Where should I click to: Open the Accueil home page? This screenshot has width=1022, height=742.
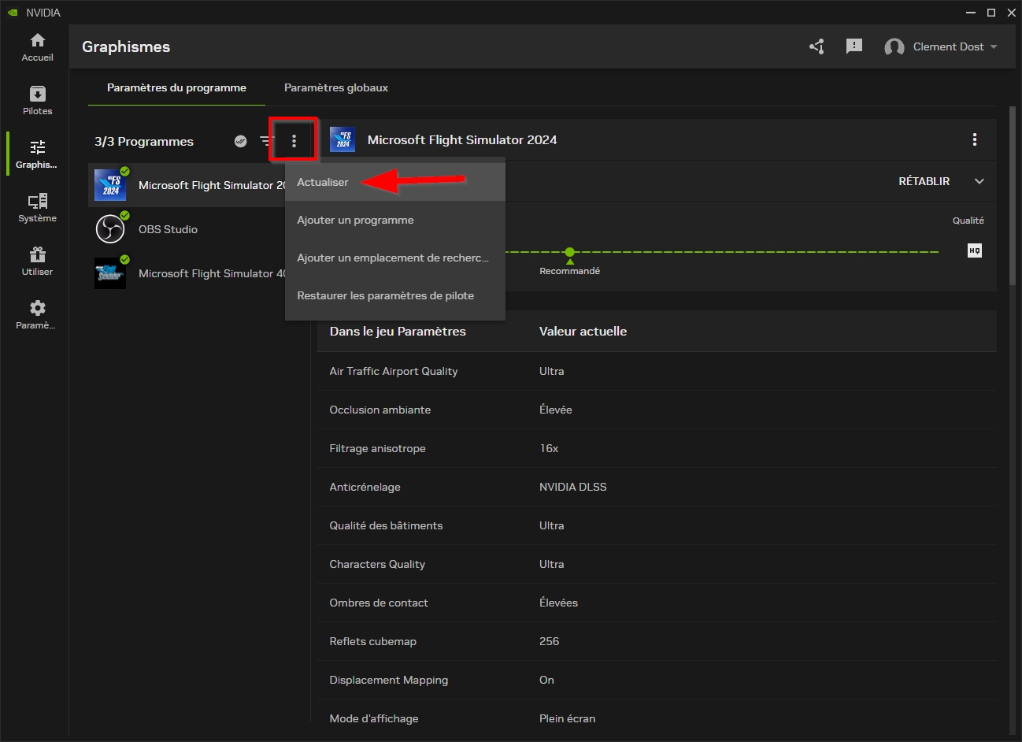[37, 47]
